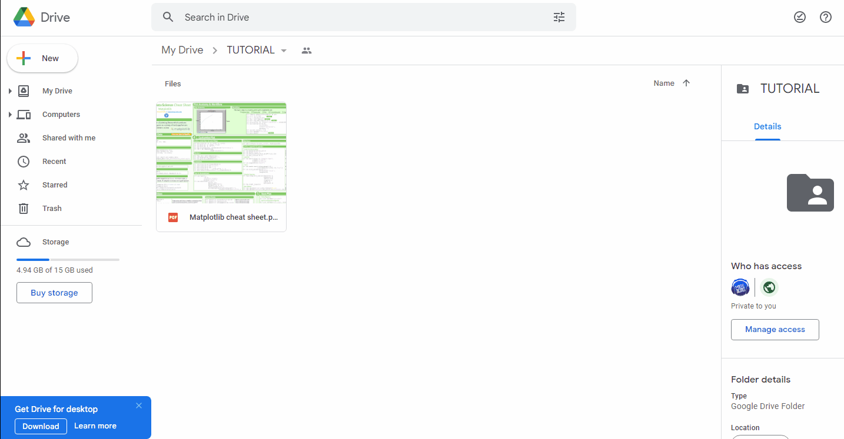
Task: Toggle the Name sort direction arrow
Action: point(686,83)
